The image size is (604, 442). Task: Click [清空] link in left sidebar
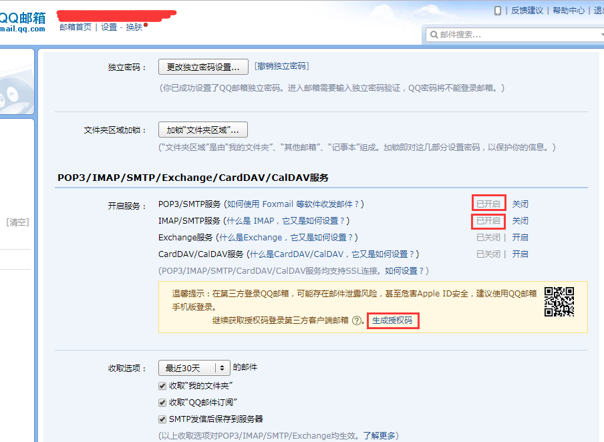point(18,222)
